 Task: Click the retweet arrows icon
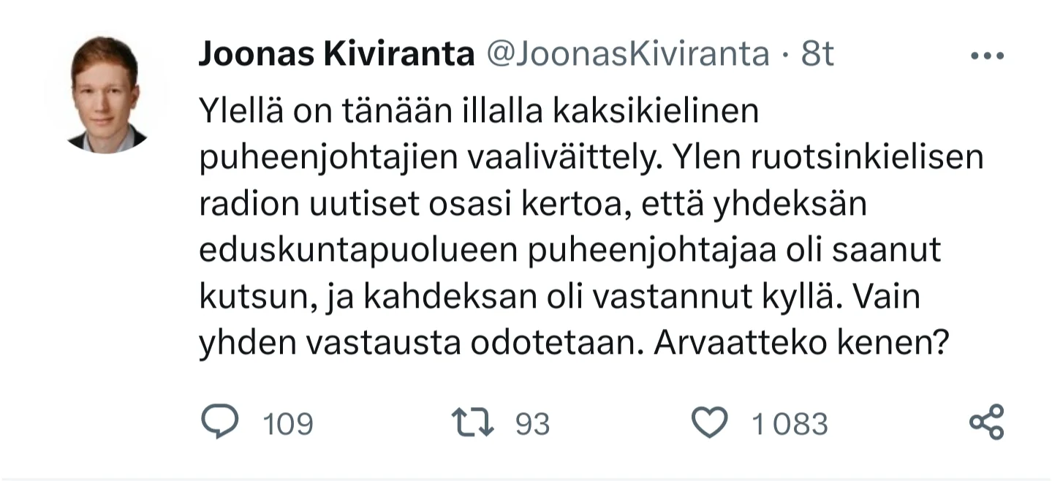(473, 423)
